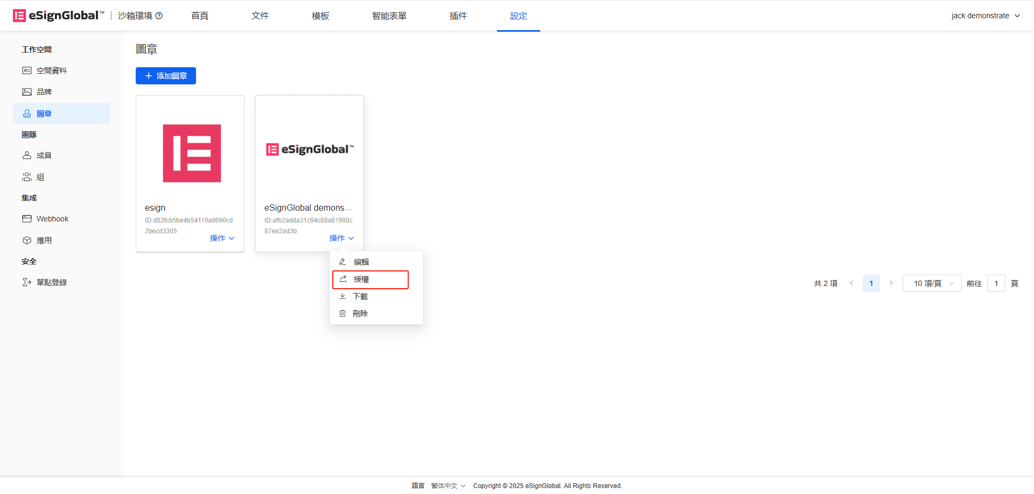Go to 文件 tab
Viewport: 1034px width, 494px height.
(x=260, y=16)
